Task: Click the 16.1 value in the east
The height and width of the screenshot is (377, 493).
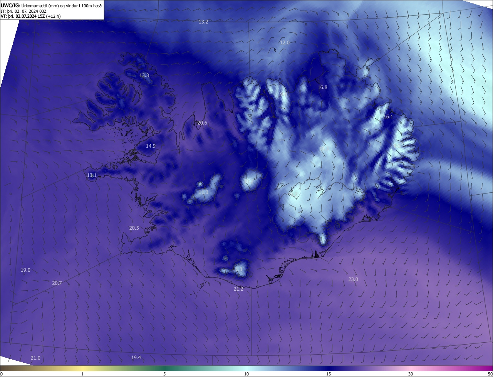Action: pyautogui.click(x=388, y=117)
